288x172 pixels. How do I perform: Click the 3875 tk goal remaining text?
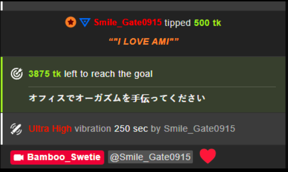click(x=45, y=74)
